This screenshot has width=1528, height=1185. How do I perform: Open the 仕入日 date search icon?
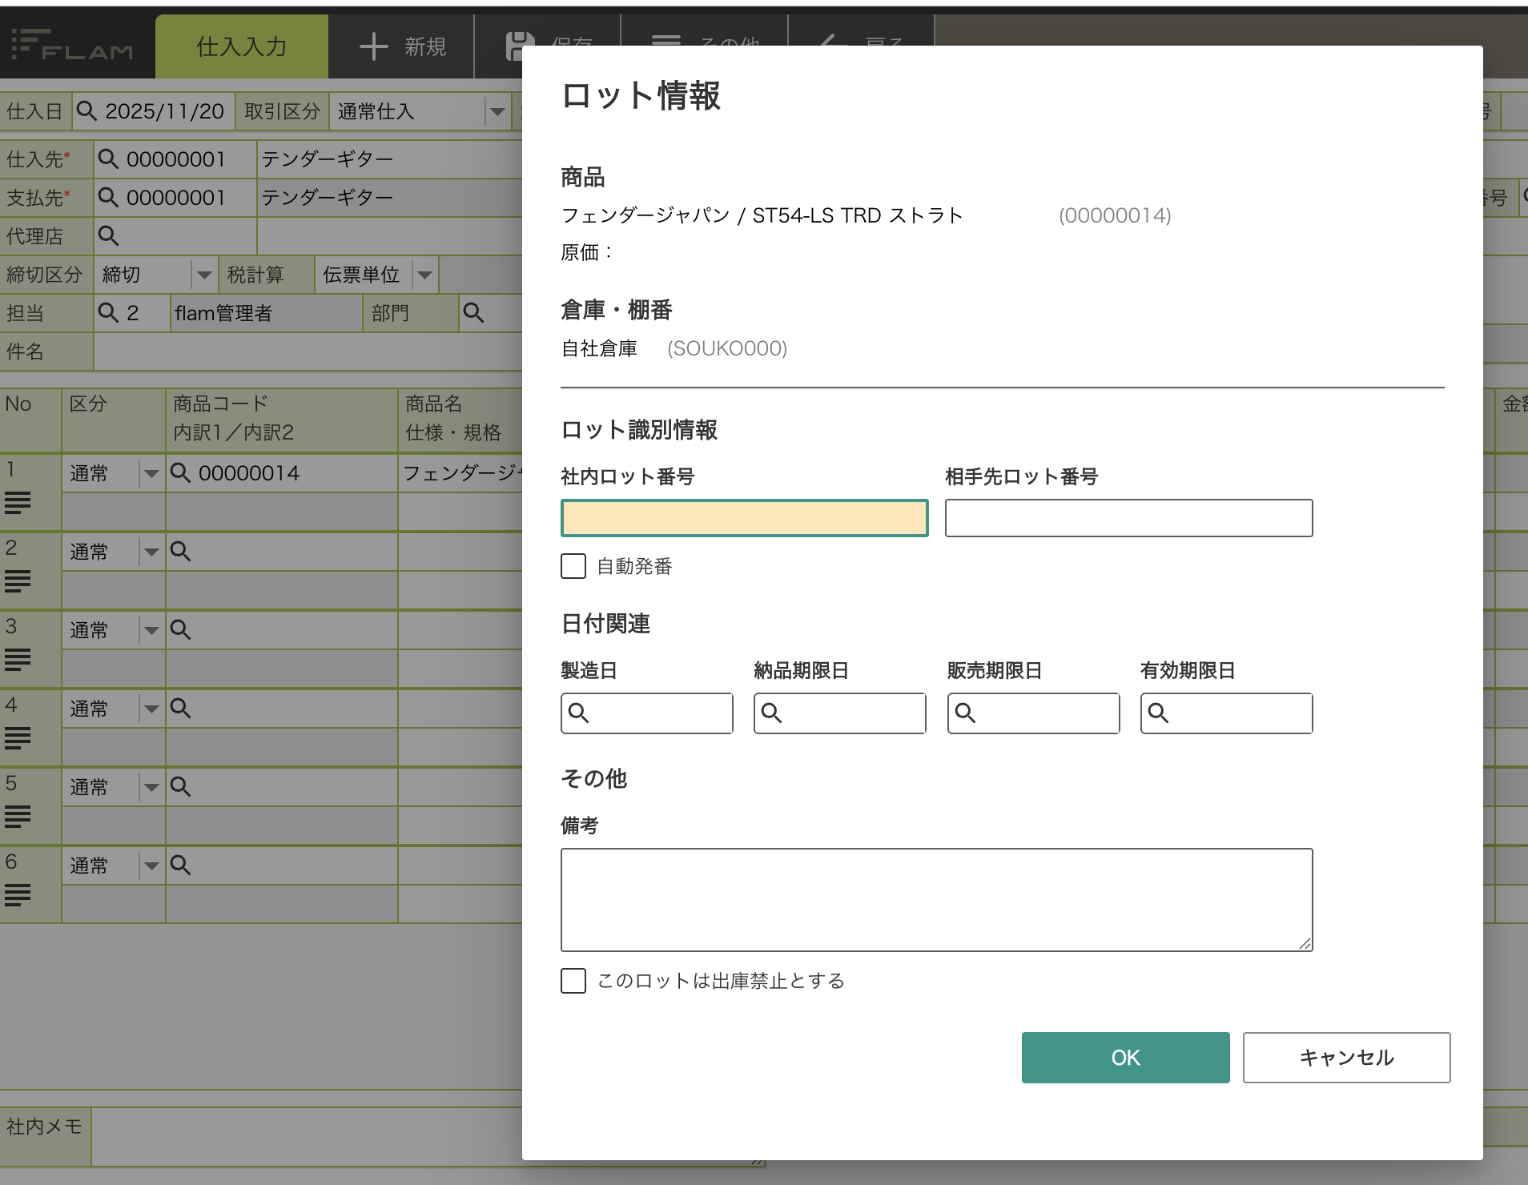tap(86, 110)
